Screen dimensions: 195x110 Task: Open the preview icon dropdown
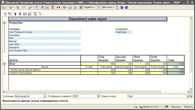65,7
